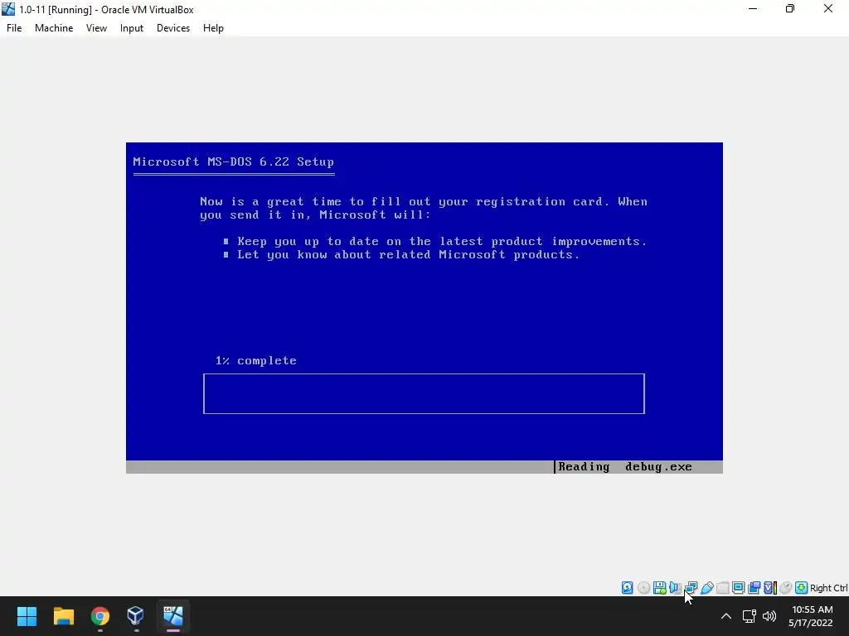Image resolution: width=849 pixels, height=636 pixels.
Task: Click the 'Microsoft MS-DOS 6.22 Setup' heading
Action: point(233,161)
